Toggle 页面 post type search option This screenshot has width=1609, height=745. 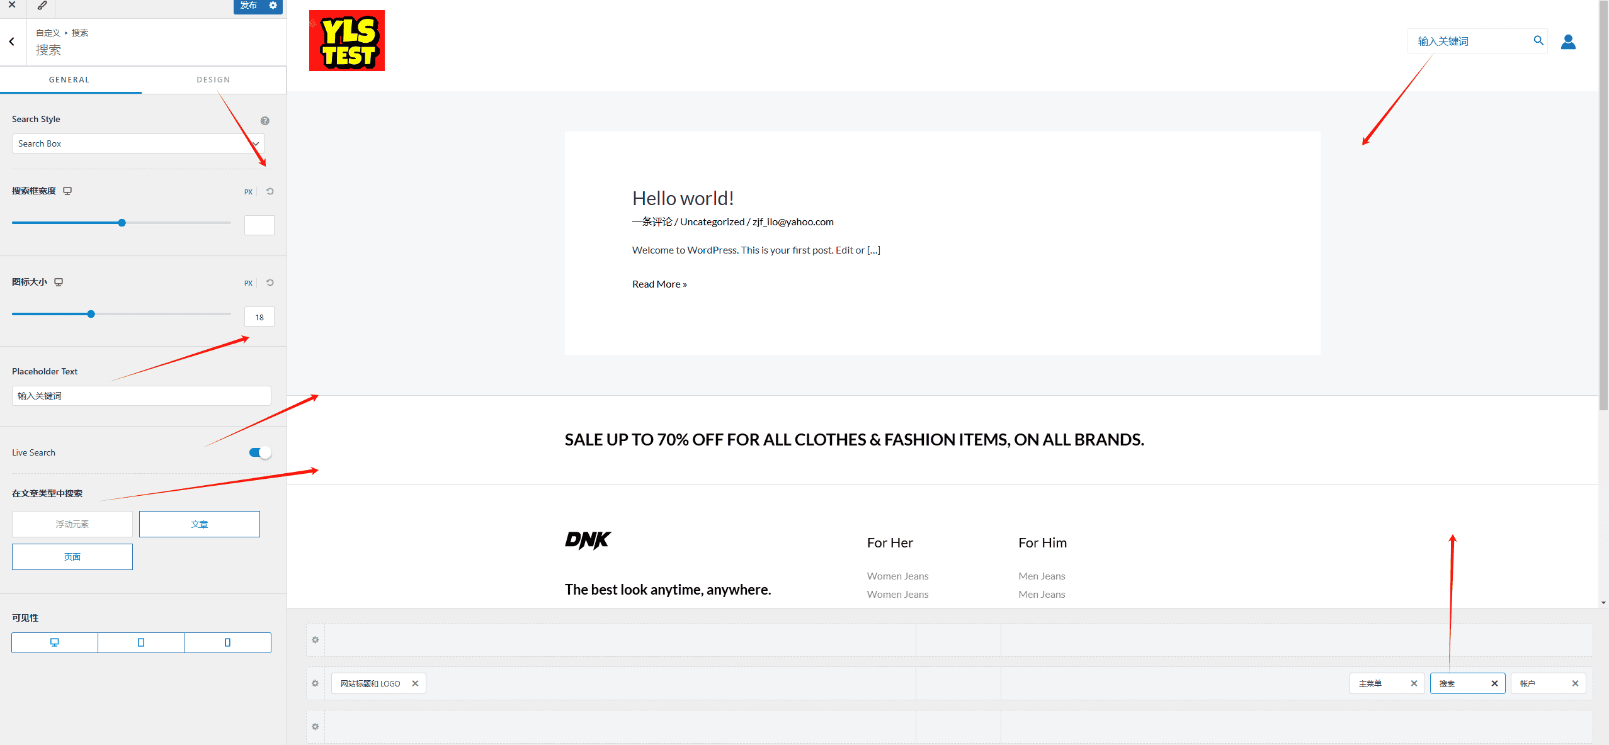point(72,557)
